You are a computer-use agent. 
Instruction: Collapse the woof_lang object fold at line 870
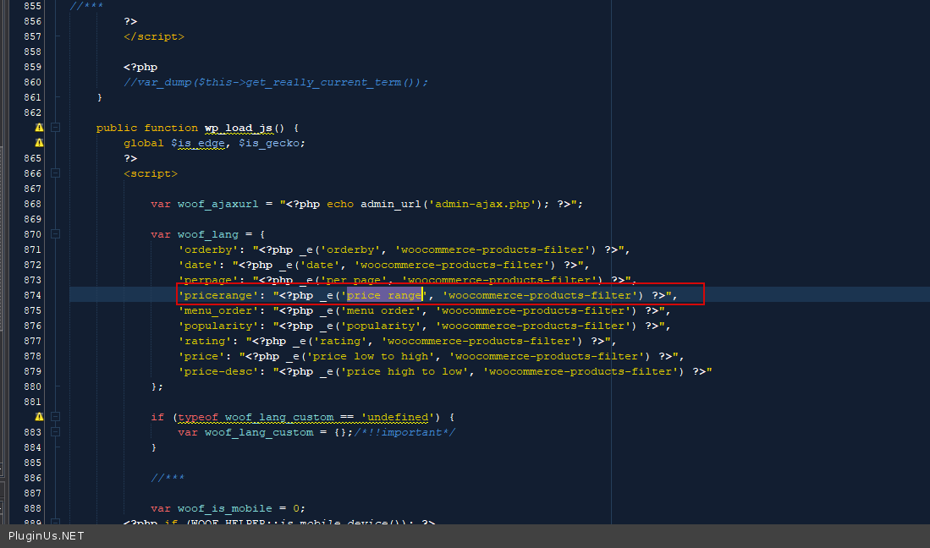(56, 234)
